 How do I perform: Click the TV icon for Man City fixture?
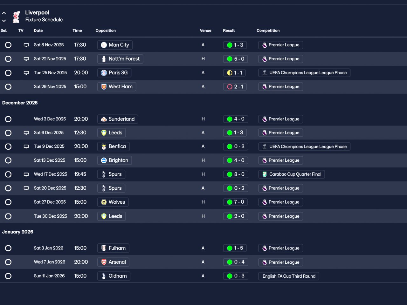pos(26,45)
